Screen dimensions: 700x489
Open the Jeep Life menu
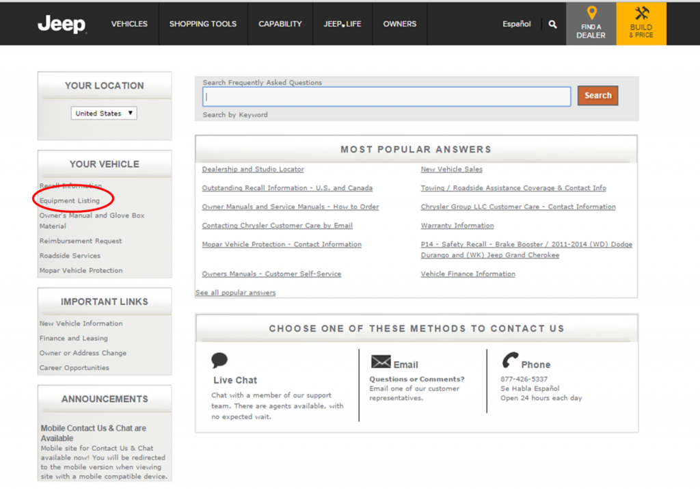(342, 24)
